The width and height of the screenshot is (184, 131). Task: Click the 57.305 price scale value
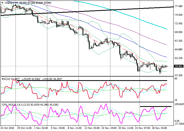[179, 75]
